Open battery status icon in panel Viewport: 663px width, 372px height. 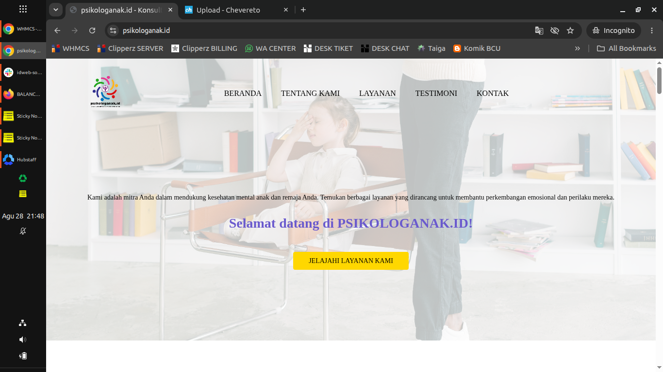point(23,356)
